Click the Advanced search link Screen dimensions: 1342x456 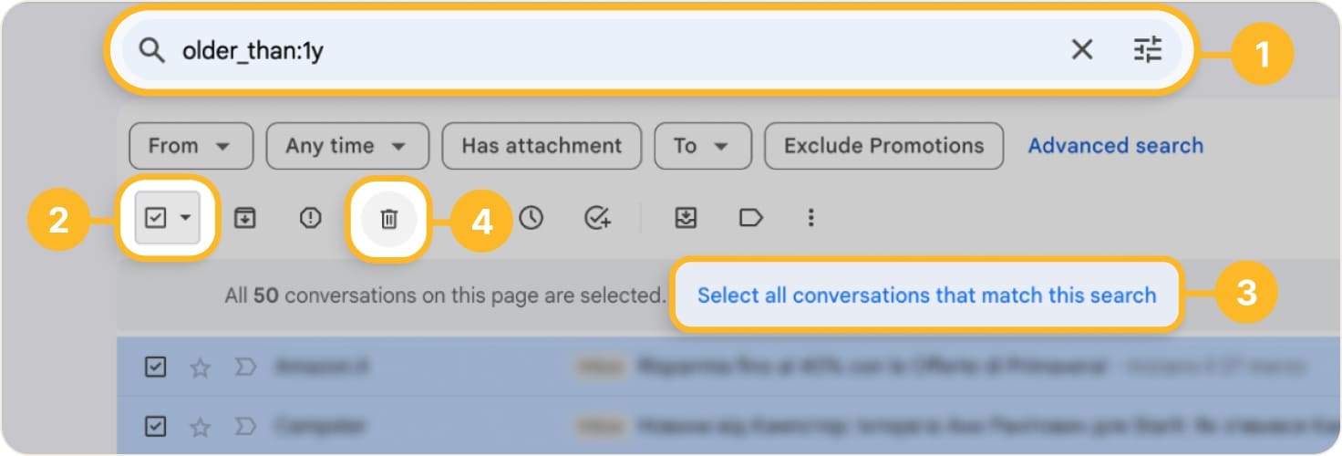(x=1115, y=146)
